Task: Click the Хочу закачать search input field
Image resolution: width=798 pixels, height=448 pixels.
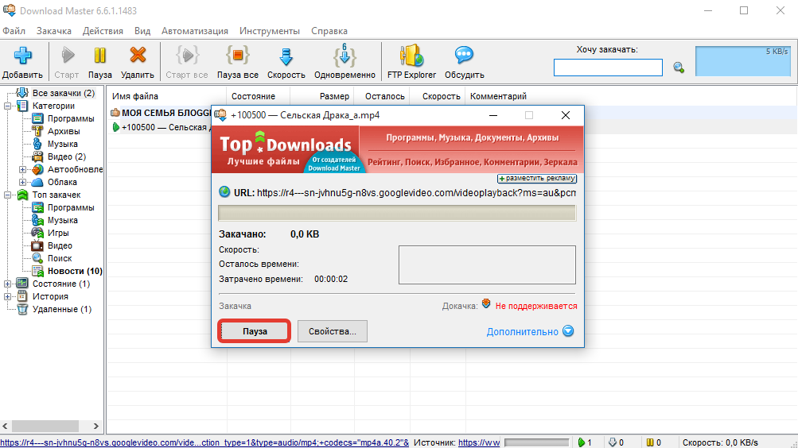Action: click(x=608, y=68)
